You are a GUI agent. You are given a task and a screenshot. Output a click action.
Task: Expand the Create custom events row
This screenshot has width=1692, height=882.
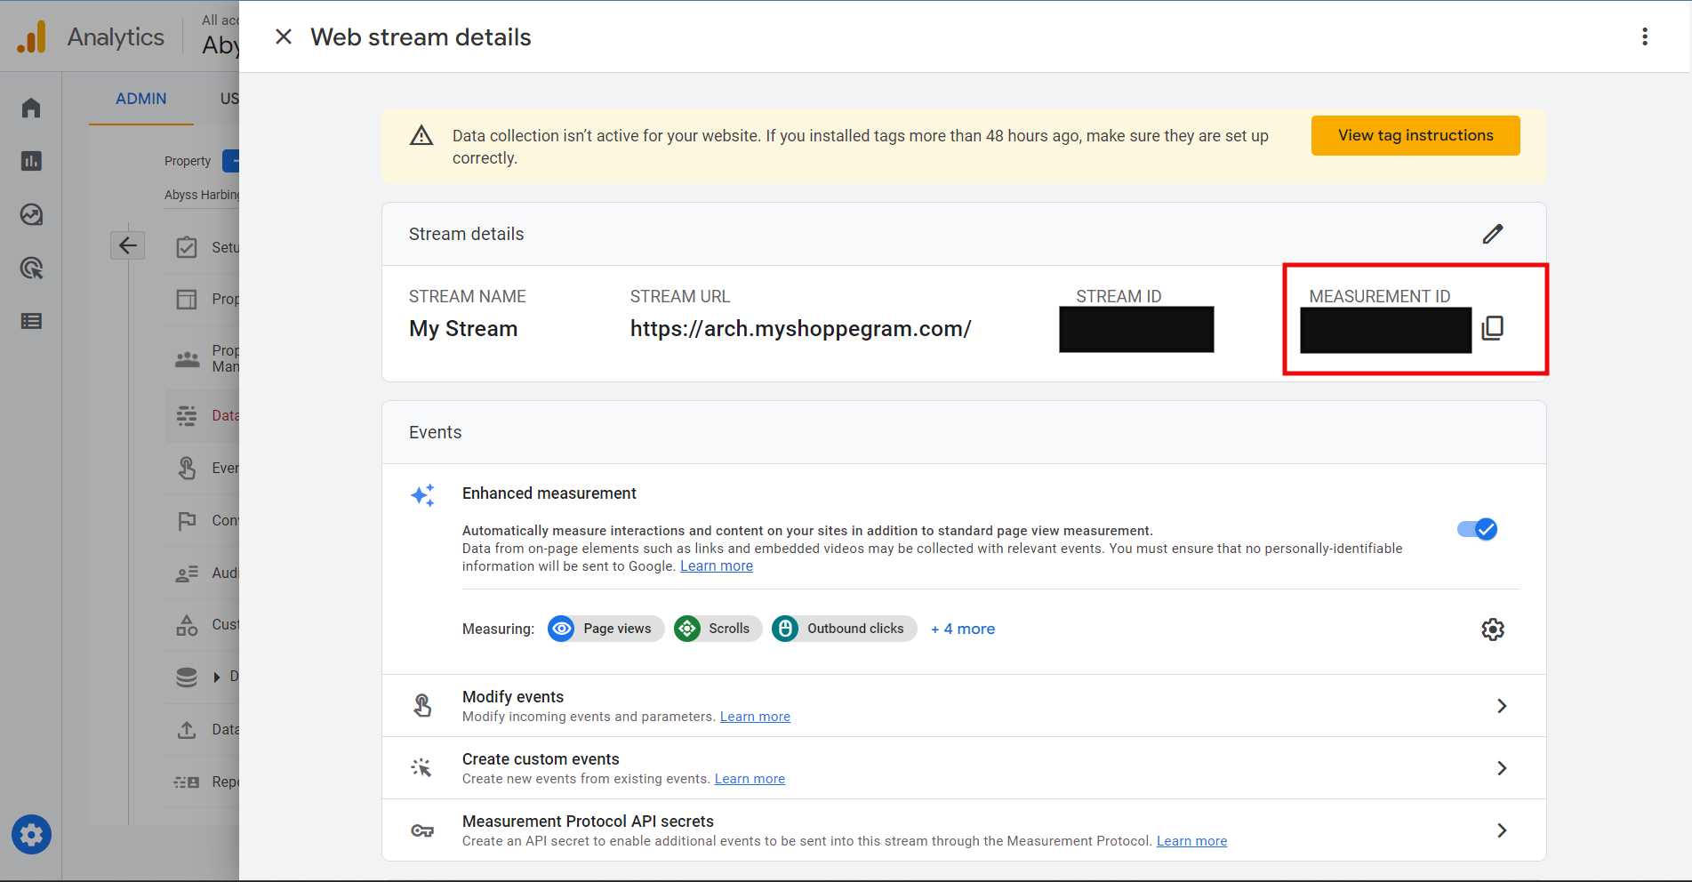(x=964, y=768)
